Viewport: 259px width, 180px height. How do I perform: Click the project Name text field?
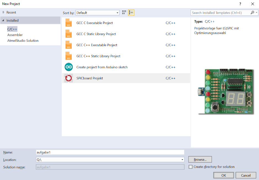110,152
